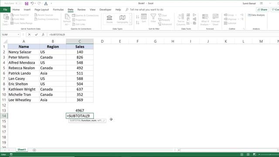Click the Reapply filter button

[164, 20]
